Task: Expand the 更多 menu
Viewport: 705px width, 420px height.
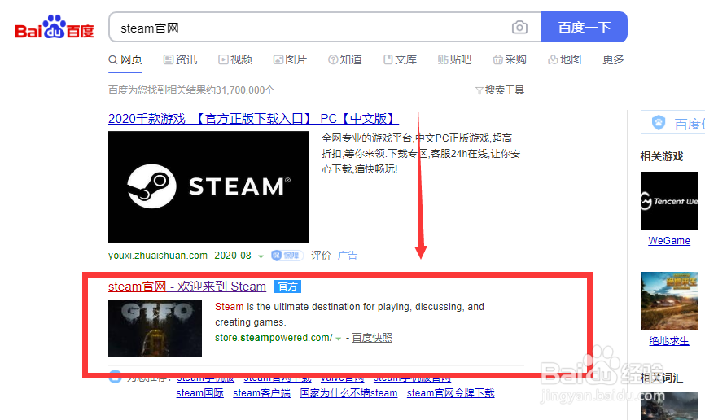Action: pyautogui.click(x=613, y=59)
